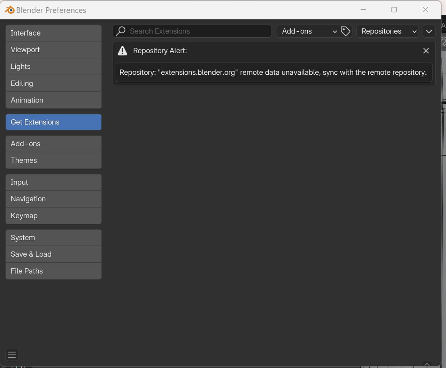This screenshot has width=446, height=368.
Task: Open the Animation preferences
Action: (53, 100)
